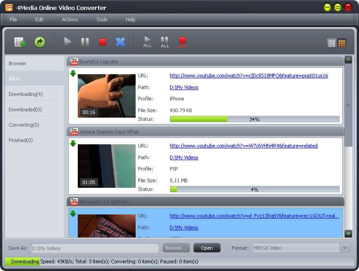Click the green refresh arrow icon

(40, 43)
